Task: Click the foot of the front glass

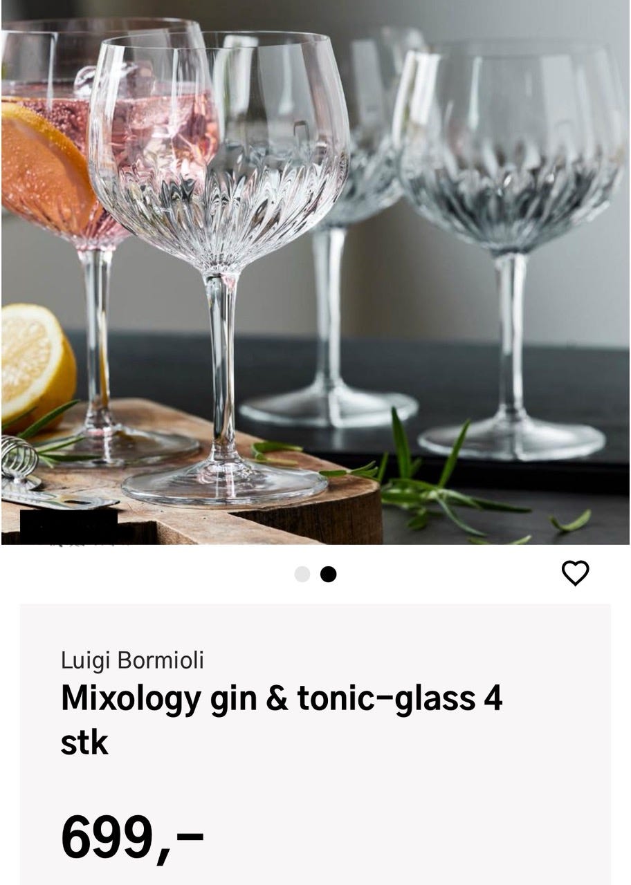Action: point(223,483)
